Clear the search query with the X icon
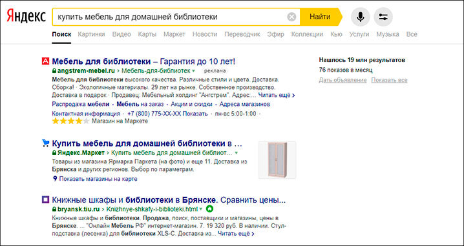464x246 pixels. click(x=291, y=17)
